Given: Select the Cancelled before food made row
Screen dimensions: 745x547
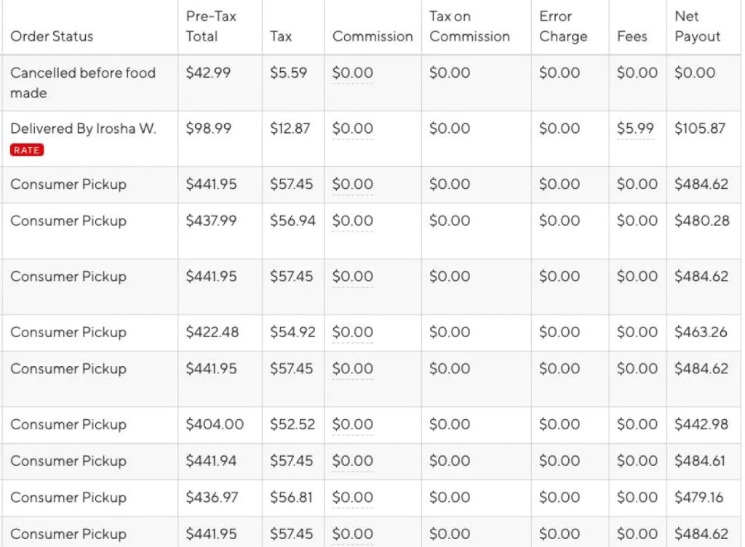Looking at the screenshot, I should 370,83.
